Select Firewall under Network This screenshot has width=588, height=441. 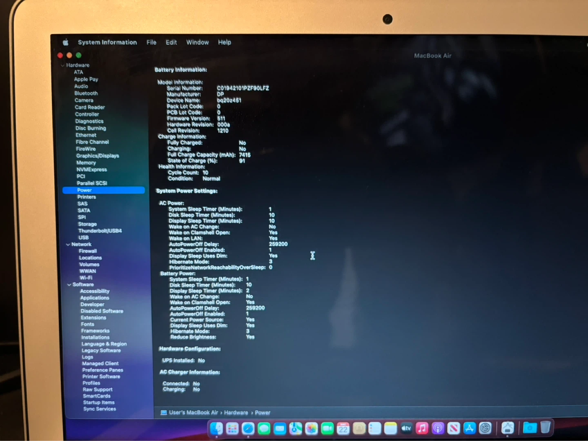(88, 251)
